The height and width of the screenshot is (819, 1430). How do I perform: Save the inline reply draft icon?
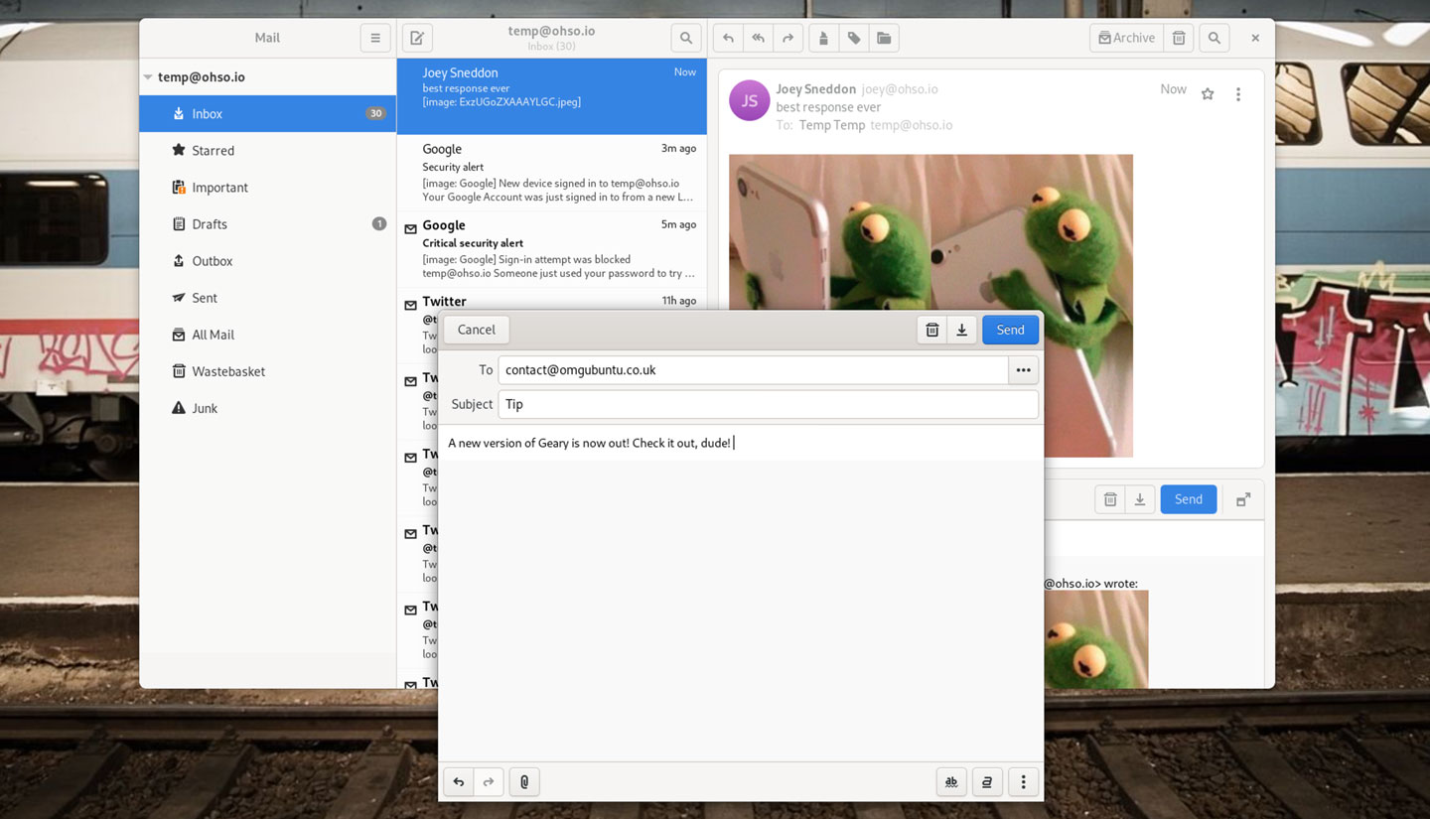coord(1140,499)
